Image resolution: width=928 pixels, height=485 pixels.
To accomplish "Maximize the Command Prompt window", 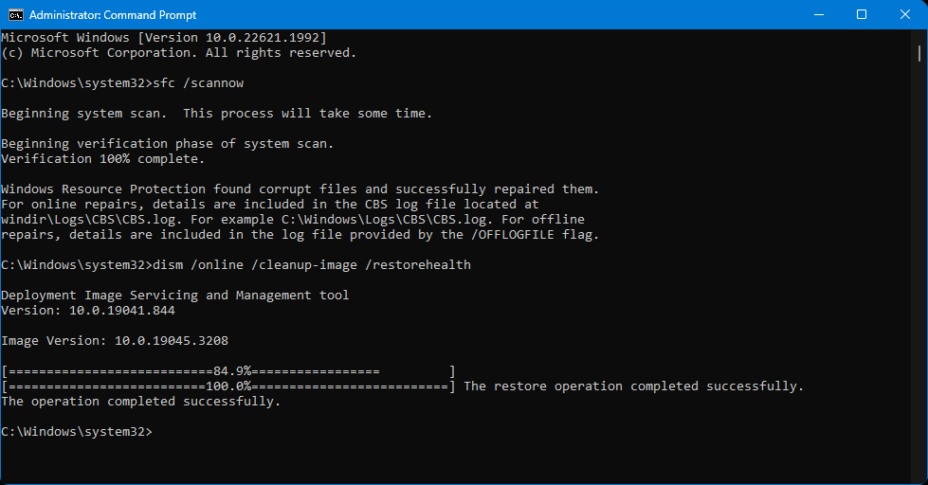I will coord(862,14).
